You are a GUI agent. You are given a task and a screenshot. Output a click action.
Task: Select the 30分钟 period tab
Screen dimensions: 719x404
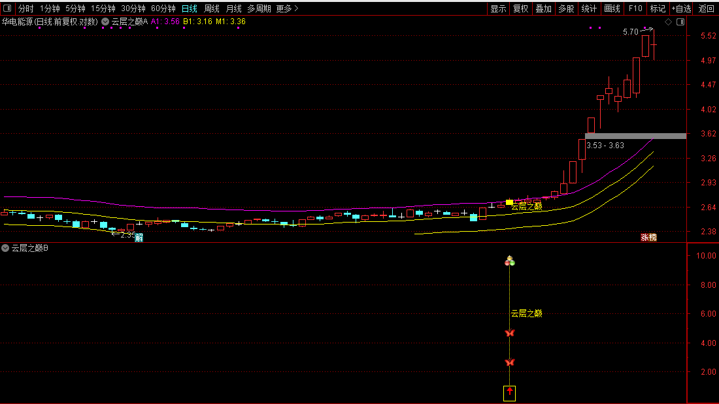coord(133,8)
